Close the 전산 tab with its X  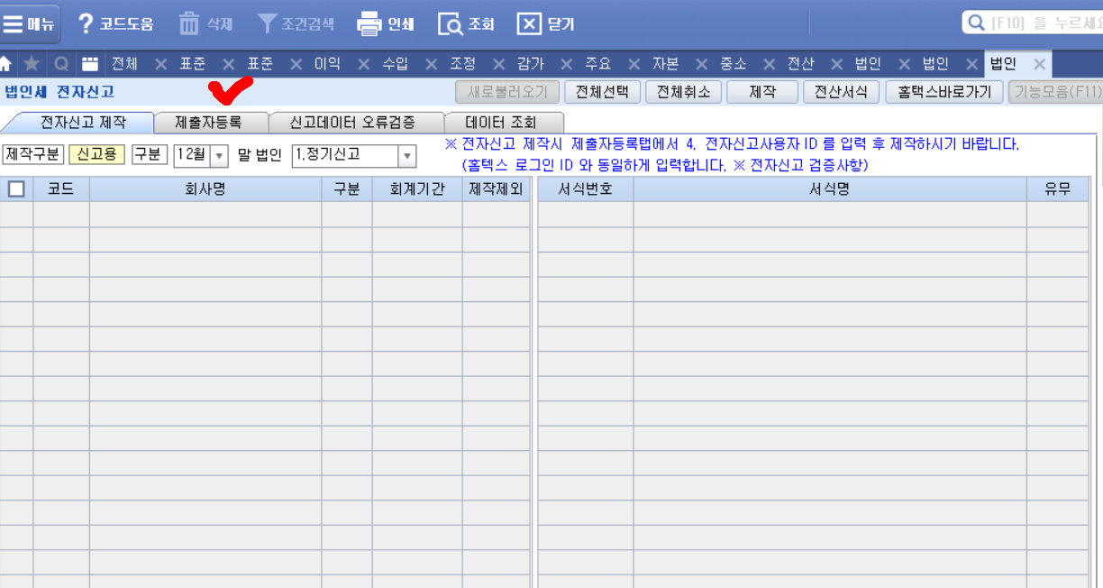[836, 64]
